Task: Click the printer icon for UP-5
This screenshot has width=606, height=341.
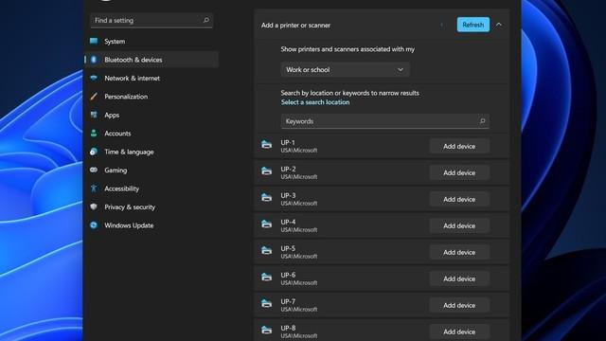Action: coord(266,250)
